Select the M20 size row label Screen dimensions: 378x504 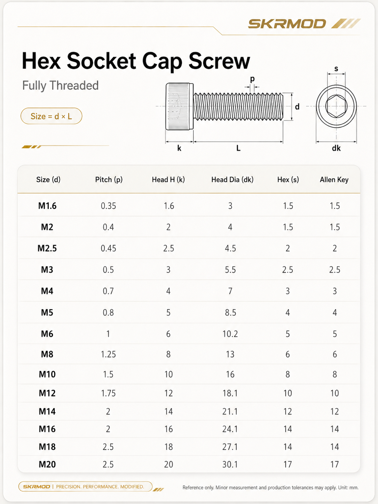(47, 464)
